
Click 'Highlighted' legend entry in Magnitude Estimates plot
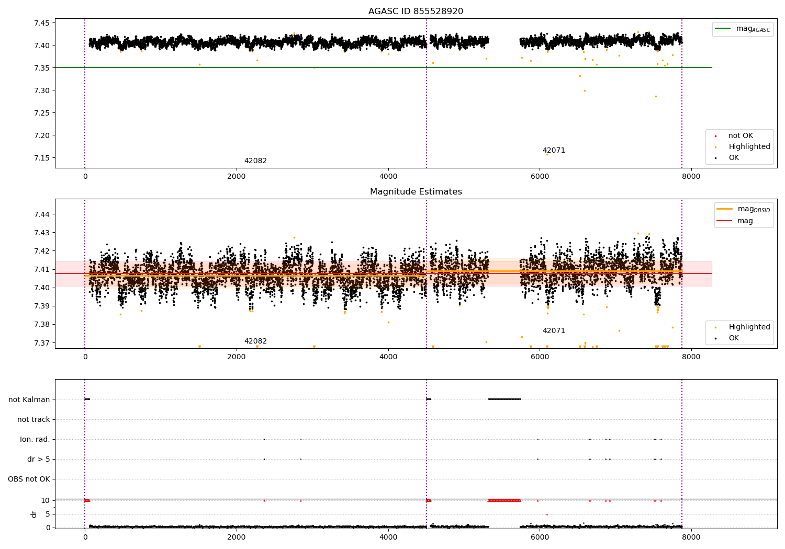749,327
